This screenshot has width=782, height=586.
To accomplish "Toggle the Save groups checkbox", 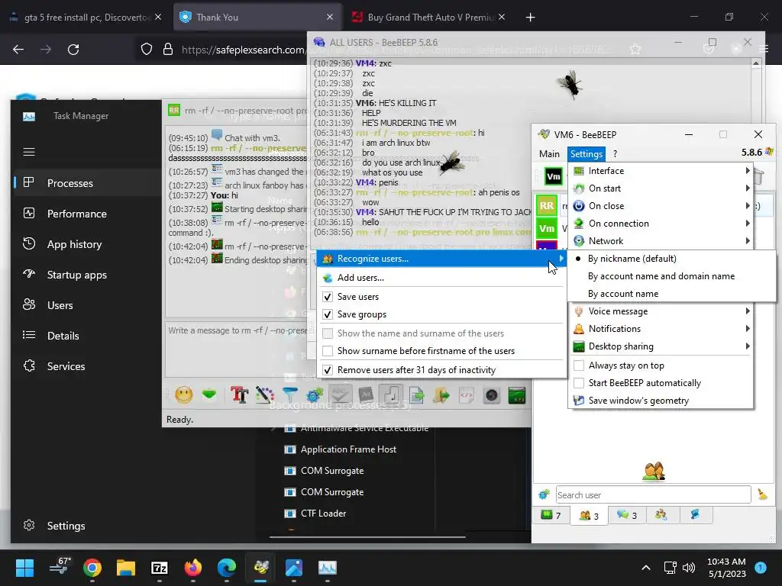I will click(x=327, y=314).
